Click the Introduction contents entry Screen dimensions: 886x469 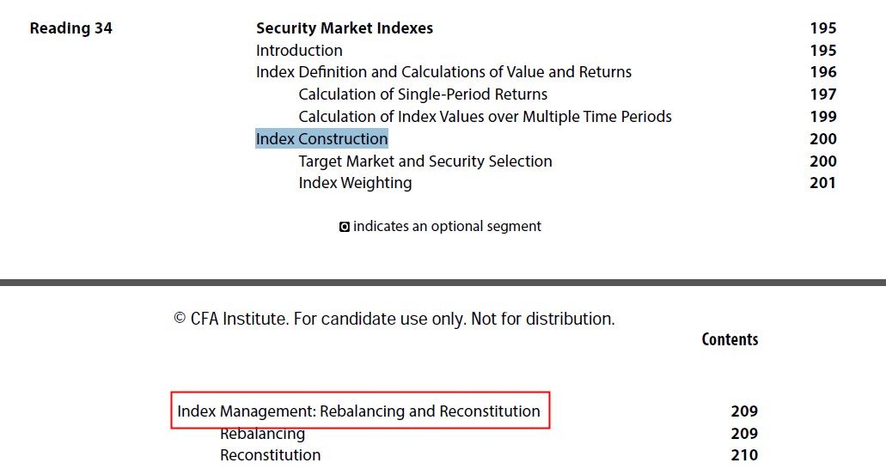coord(299,51)
